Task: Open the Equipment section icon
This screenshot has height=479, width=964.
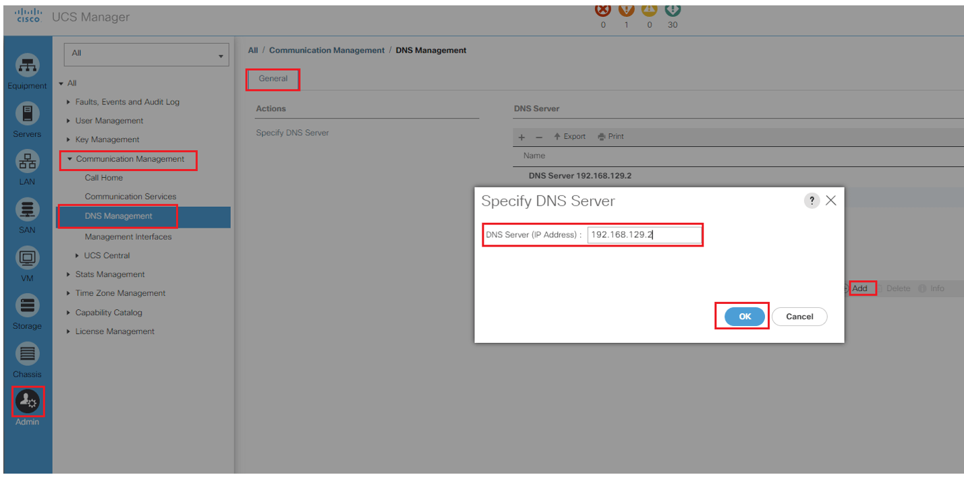Action: pyautogui.click(x=28, y=66)
